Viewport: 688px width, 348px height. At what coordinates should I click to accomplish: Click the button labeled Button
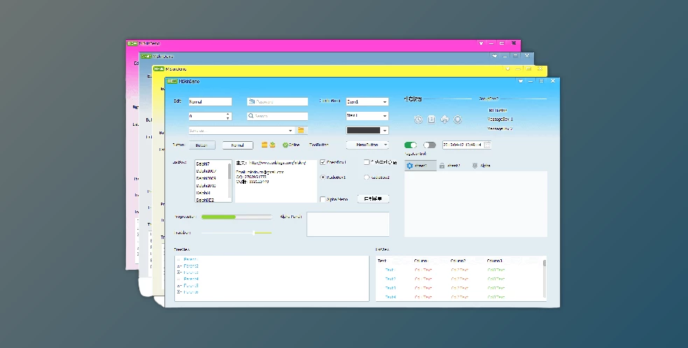[202, 145]
